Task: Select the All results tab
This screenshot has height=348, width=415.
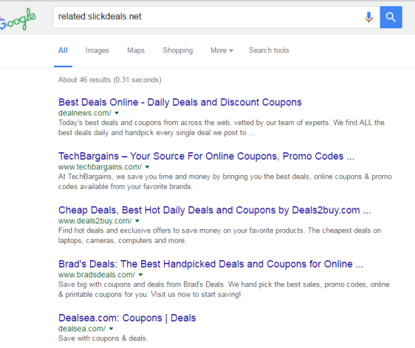Action: click(x=63, y=51)
